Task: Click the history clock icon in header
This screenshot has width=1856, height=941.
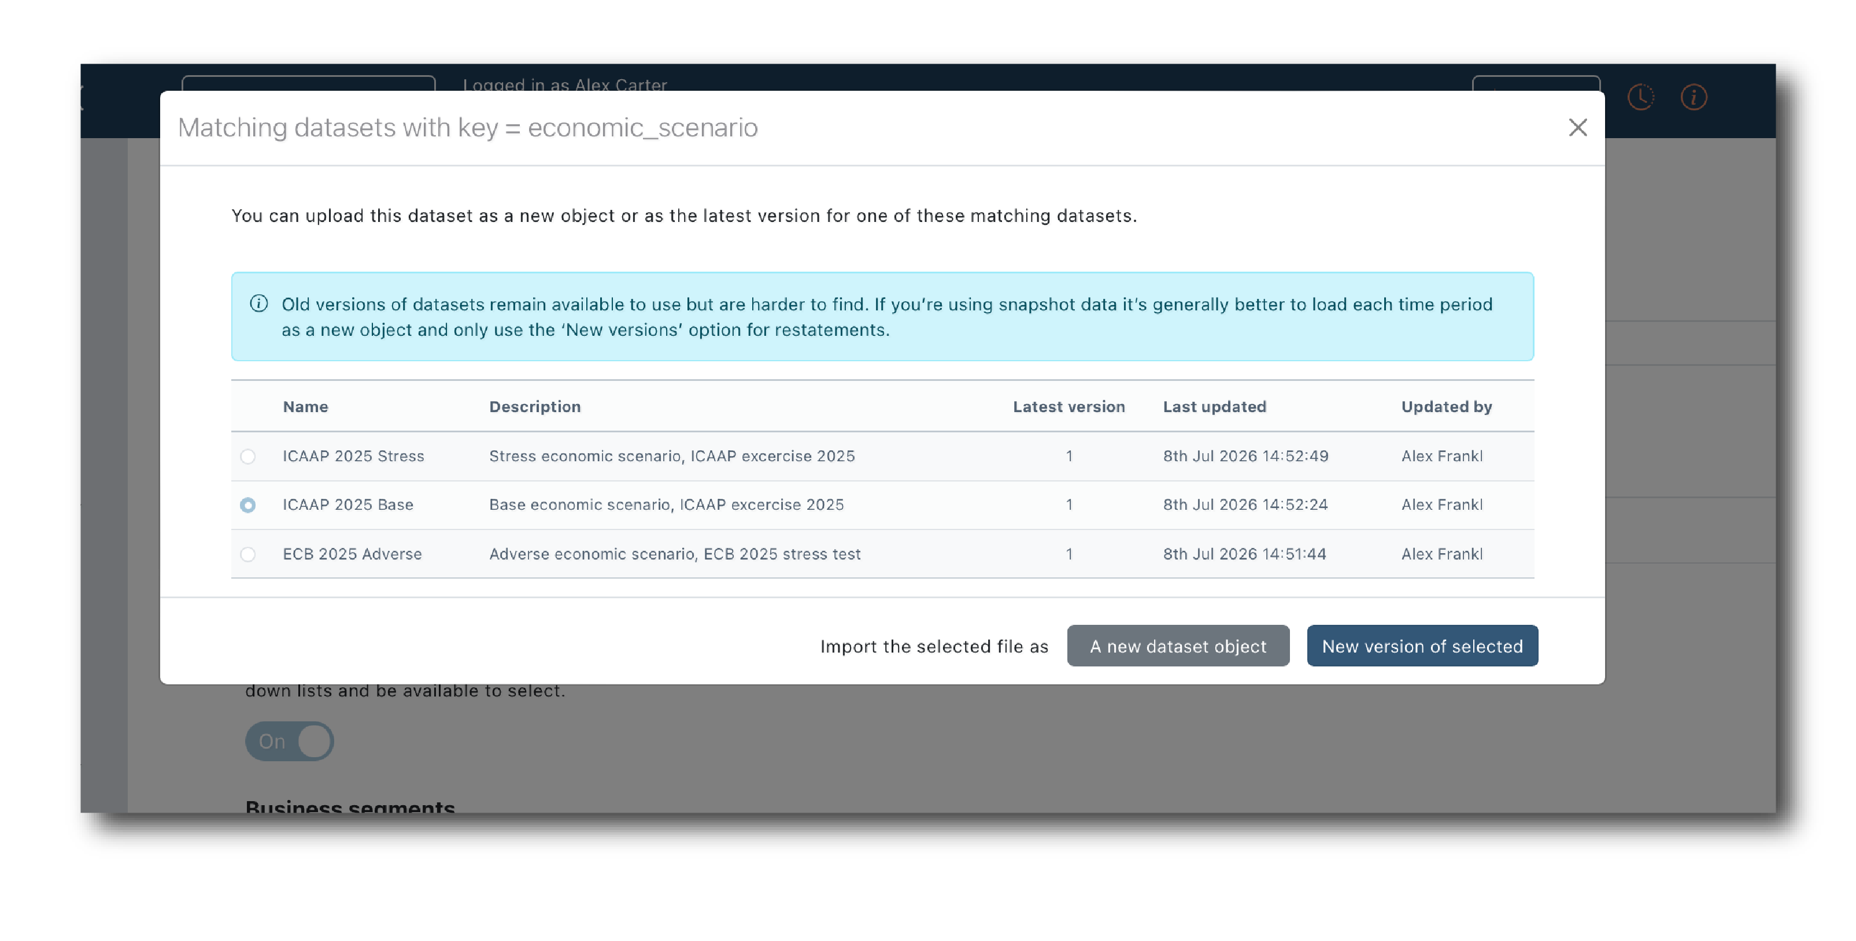Action: click(1640, 97)
